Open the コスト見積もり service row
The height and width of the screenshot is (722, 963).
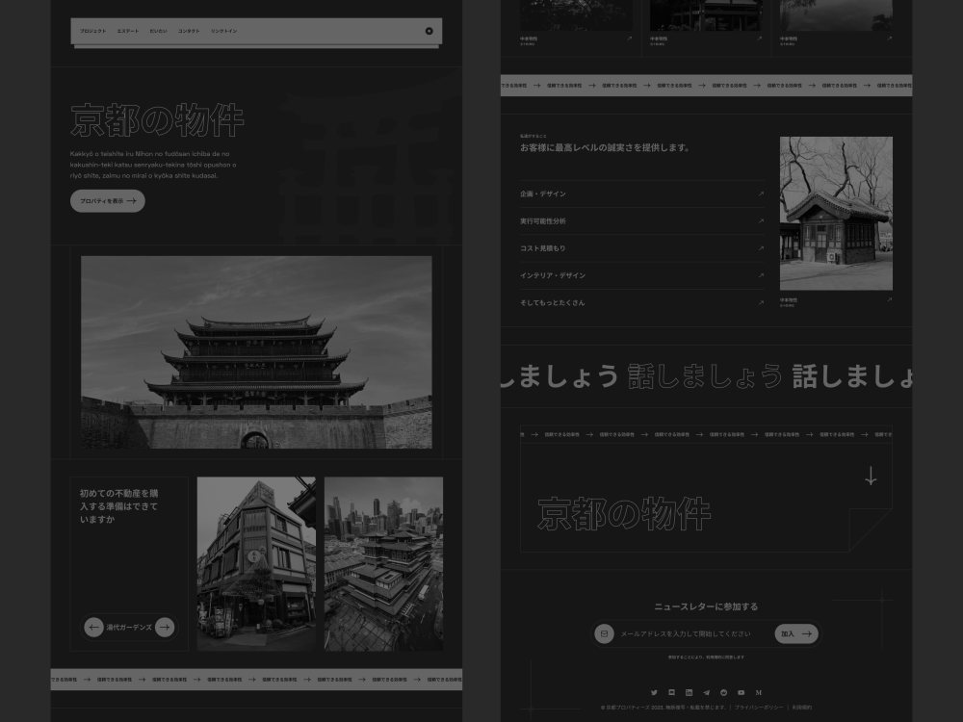coord(641,248)
